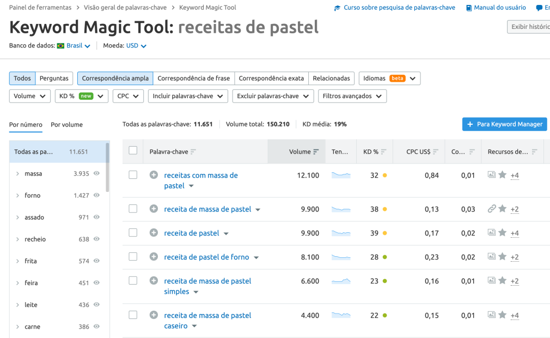The image size is (550, 338).
Task: Click the Brazil flag icon
Action: 60,46
